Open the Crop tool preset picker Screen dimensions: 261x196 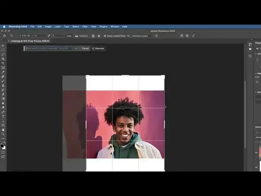click(x=11, y=36)
